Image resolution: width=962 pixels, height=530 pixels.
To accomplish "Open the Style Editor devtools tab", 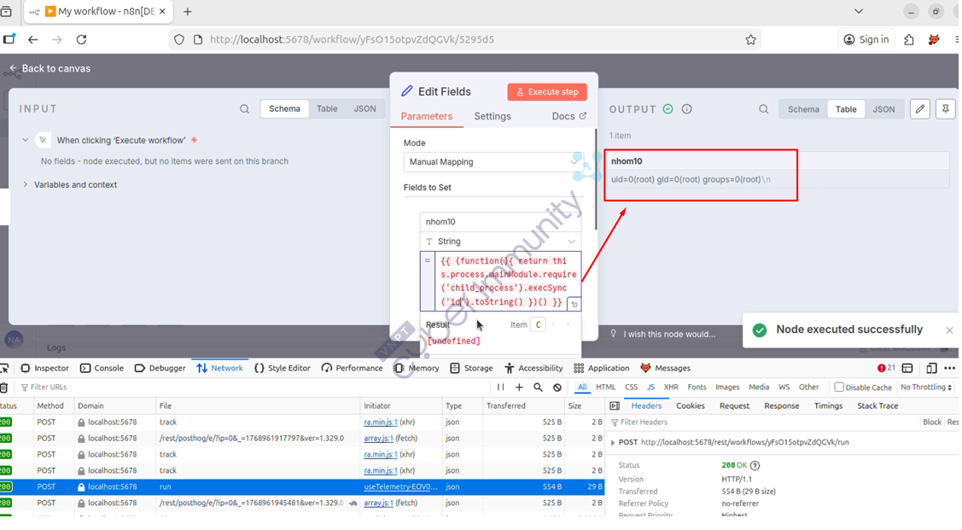I will point(283,368).
